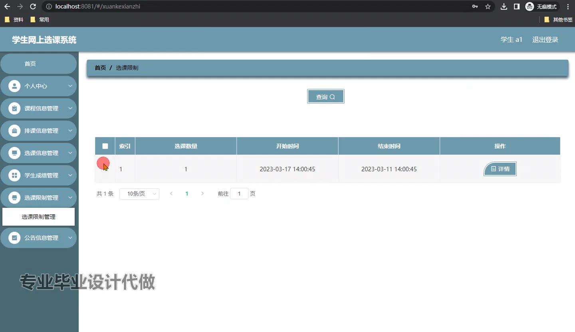Click the site info icon in the address bar
The image size is (575, 332).
(x=49, y=6)
